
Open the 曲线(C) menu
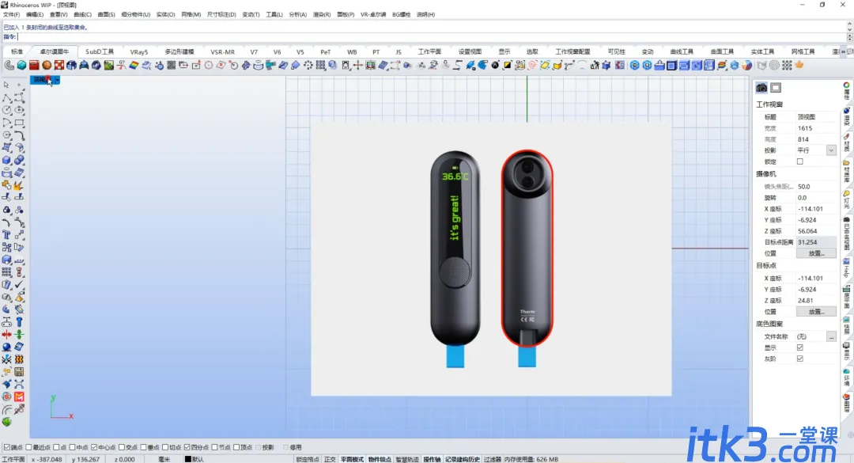pos(82,15)
